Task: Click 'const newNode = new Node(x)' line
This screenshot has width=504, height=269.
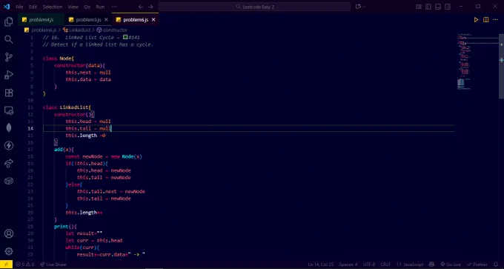Action: [x=104, y=156]
